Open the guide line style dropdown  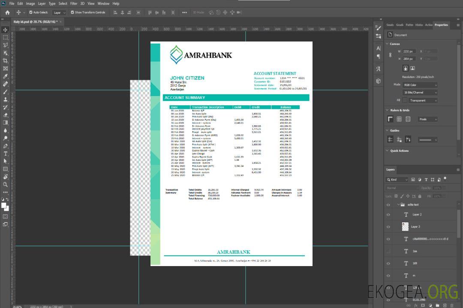[428, 140]
